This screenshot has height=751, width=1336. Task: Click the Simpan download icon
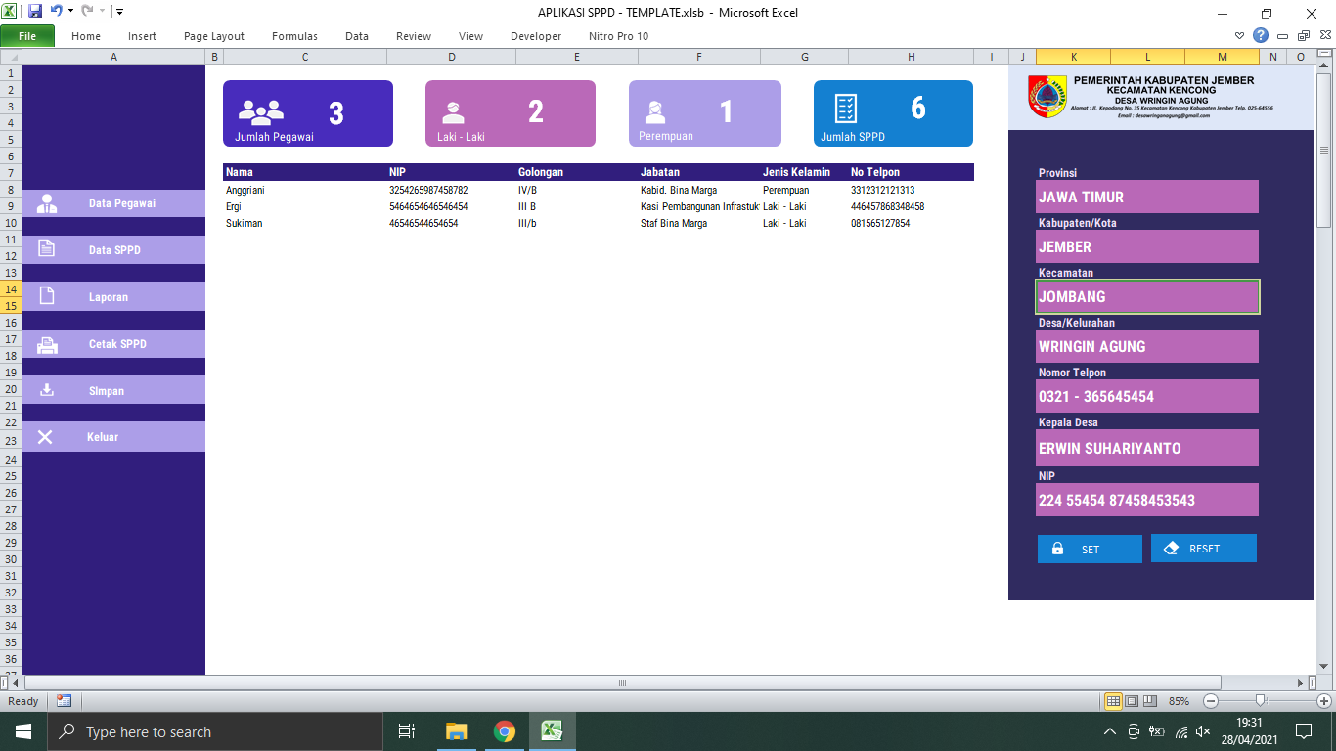point(45,390)
